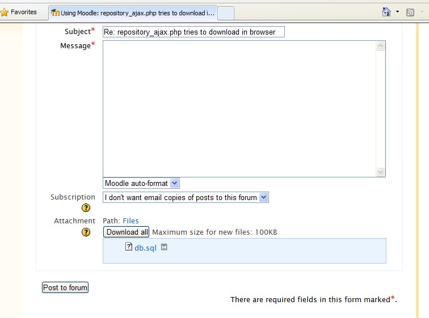The width and height of the screenshot is (429, 318).
Task: Open the Home button dropdown arrow
Action: click(x=397, y=12)
